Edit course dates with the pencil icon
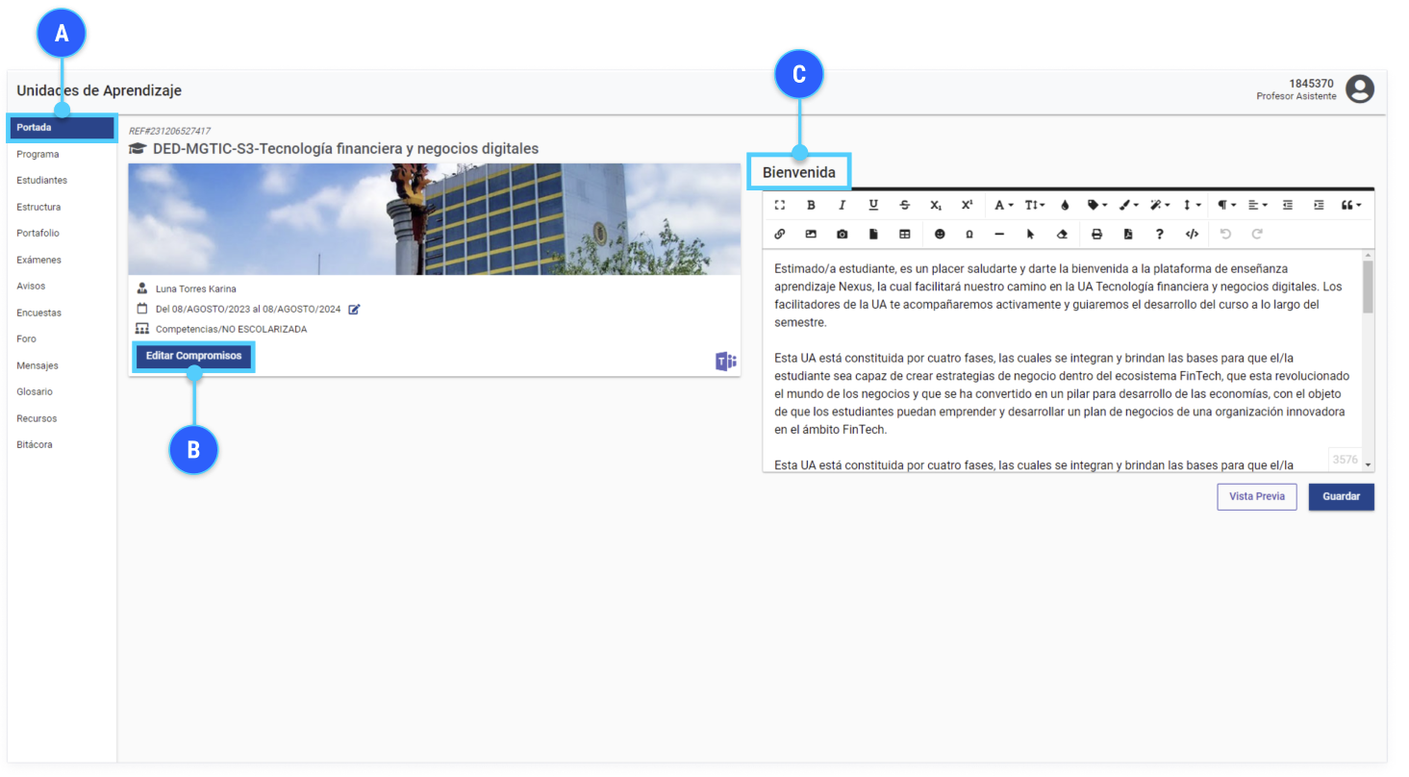The image size is (1409, 777). [x=354, y=309]
